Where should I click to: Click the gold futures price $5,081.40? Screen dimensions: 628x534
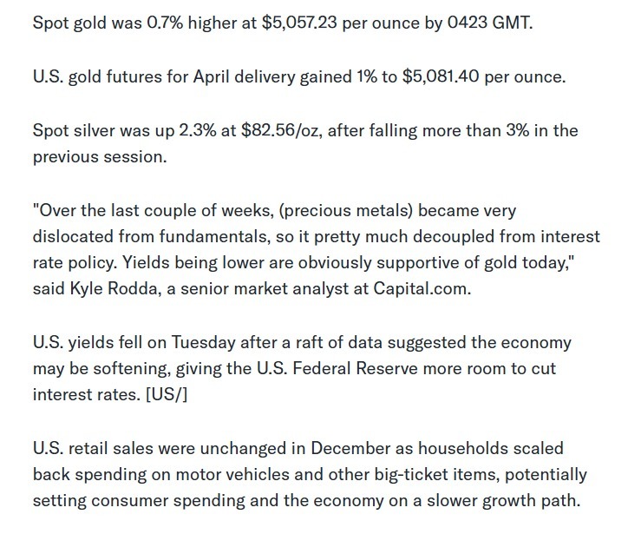coord(441,76)
